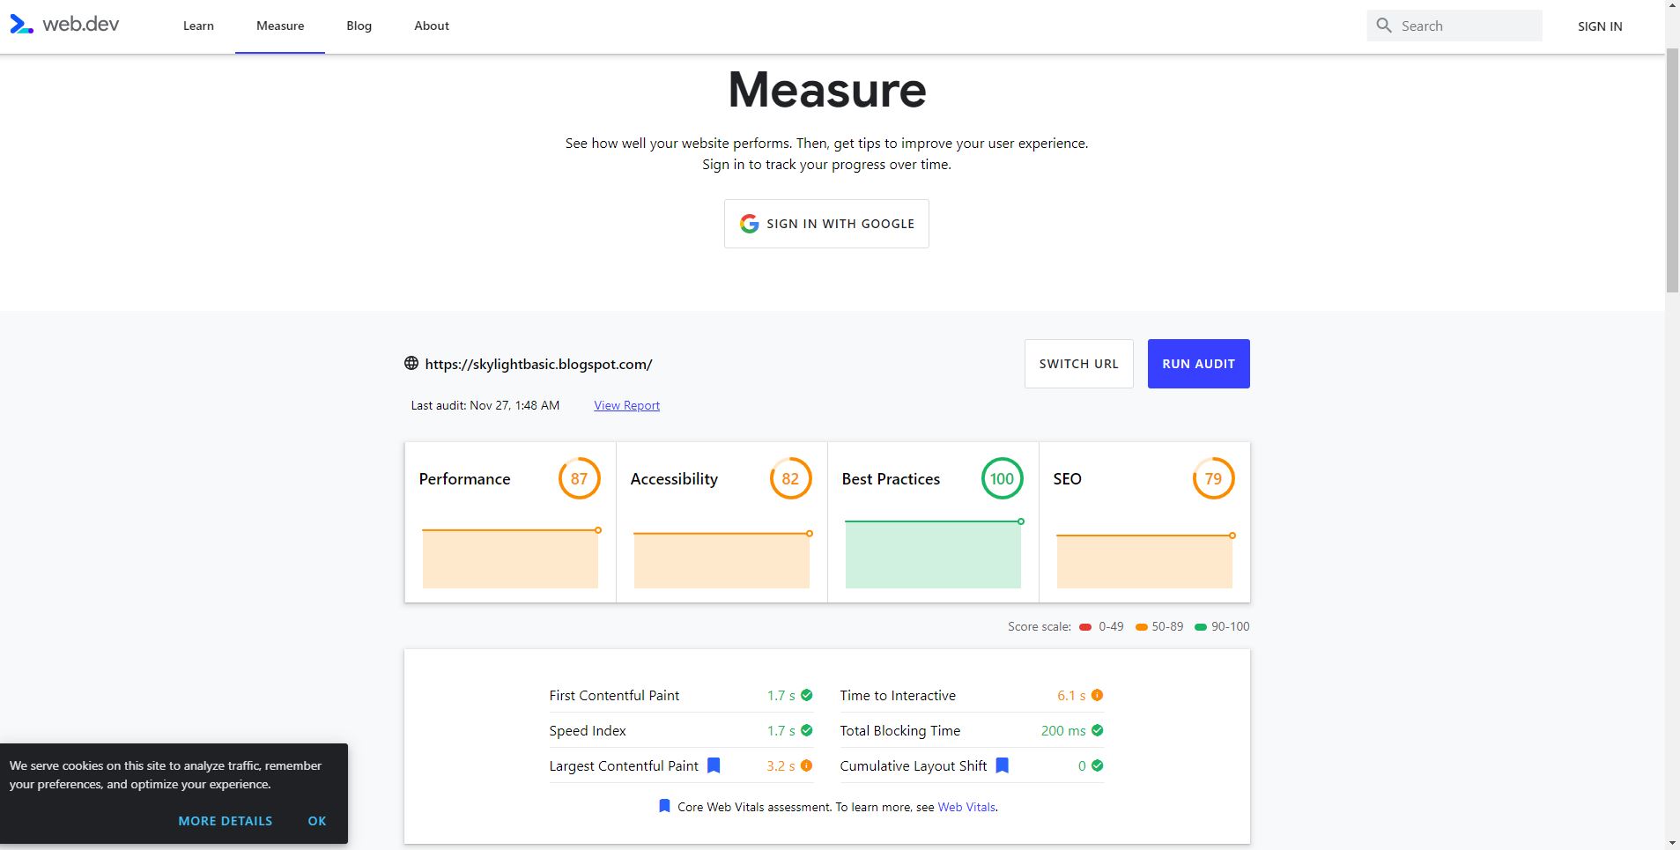Image resolution: width=1680 pixels, height=850 pixels.
Task: Click the URL text skylightbasic.blogspot.com
Action: 538,364
